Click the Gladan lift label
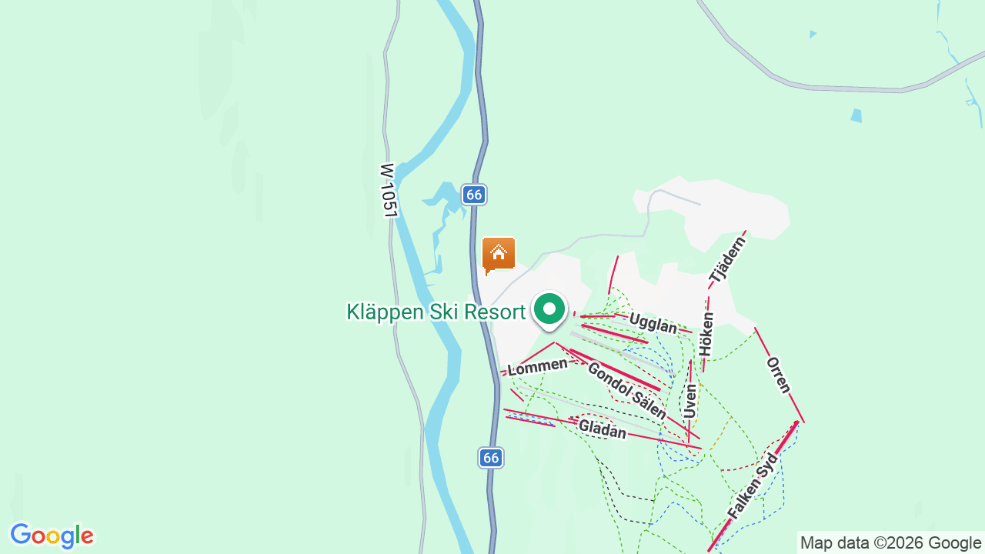 click(603, 429)
